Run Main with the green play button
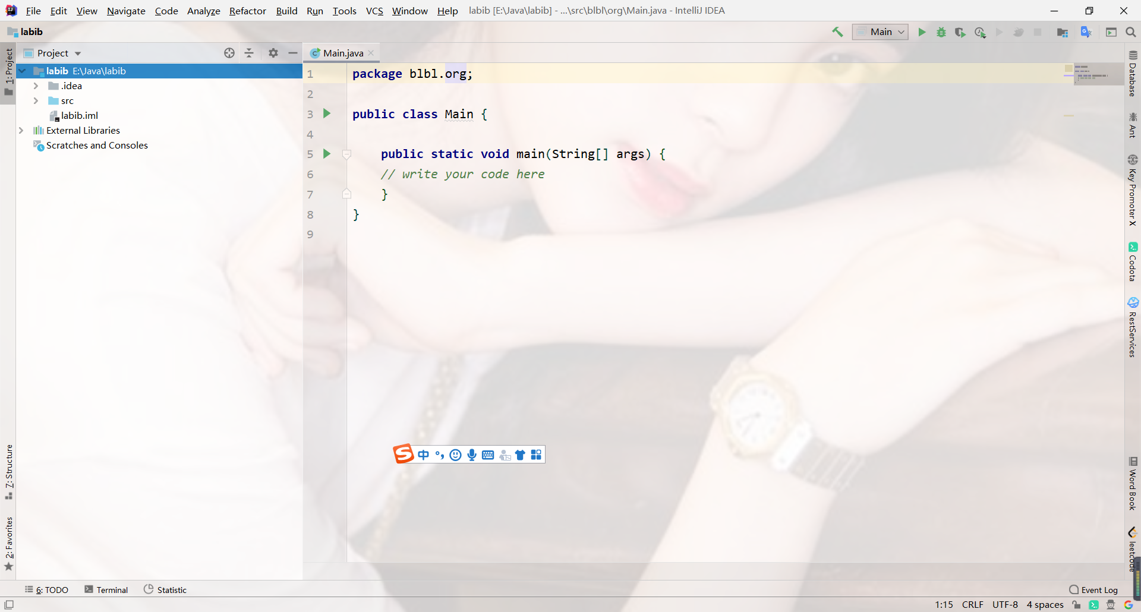The image size is (1141, 612). point(922,32)
